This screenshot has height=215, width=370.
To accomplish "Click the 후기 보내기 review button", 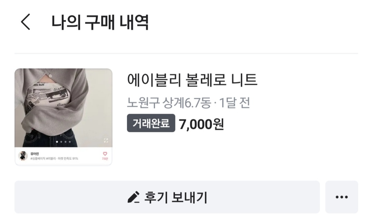I will pos(167,197).
